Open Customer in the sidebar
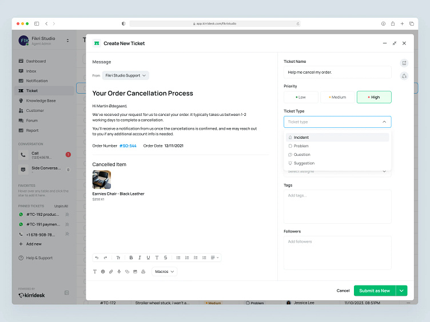The width and height of the screenshot is (430, 322). point(44,111)
